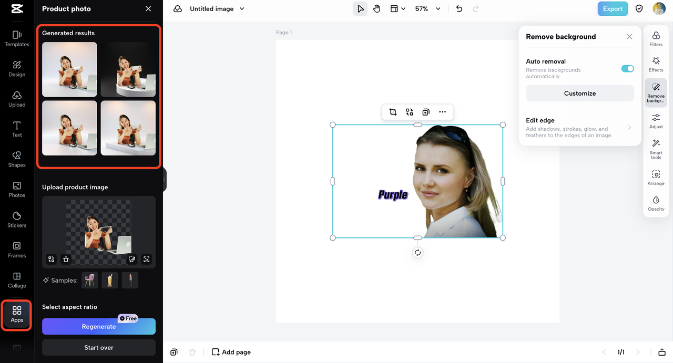Select the pointer select tool
This screenshot has width=673, height=363.
click(x=360, y=9)
